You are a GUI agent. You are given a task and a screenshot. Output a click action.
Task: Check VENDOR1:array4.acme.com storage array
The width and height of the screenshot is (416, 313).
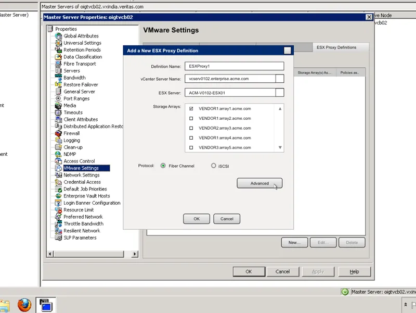point(191,137)
